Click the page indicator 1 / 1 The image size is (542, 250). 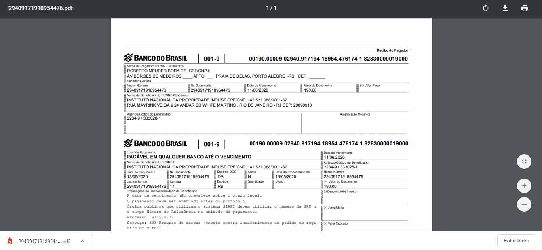271,8
